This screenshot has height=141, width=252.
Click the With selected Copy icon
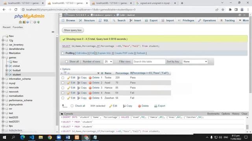[124, 106]
